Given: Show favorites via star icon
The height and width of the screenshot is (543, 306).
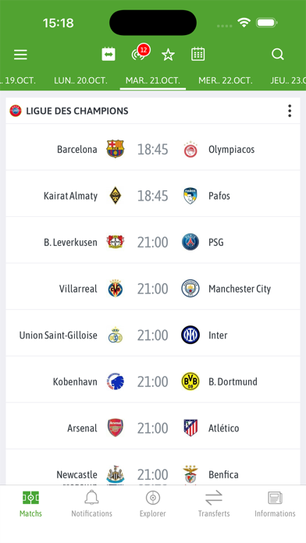Looking at the screenshot, I should 168,55.
